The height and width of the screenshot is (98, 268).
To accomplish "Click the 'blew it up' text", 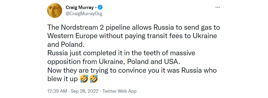I will point(62,79).
